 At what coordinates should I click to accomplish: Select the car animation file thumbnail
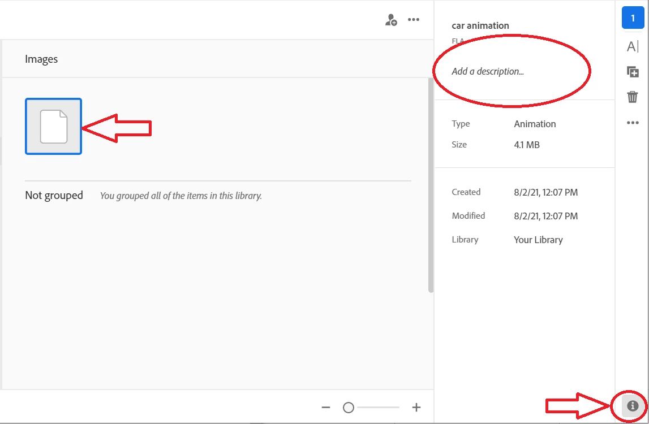[x=53, y=126]
